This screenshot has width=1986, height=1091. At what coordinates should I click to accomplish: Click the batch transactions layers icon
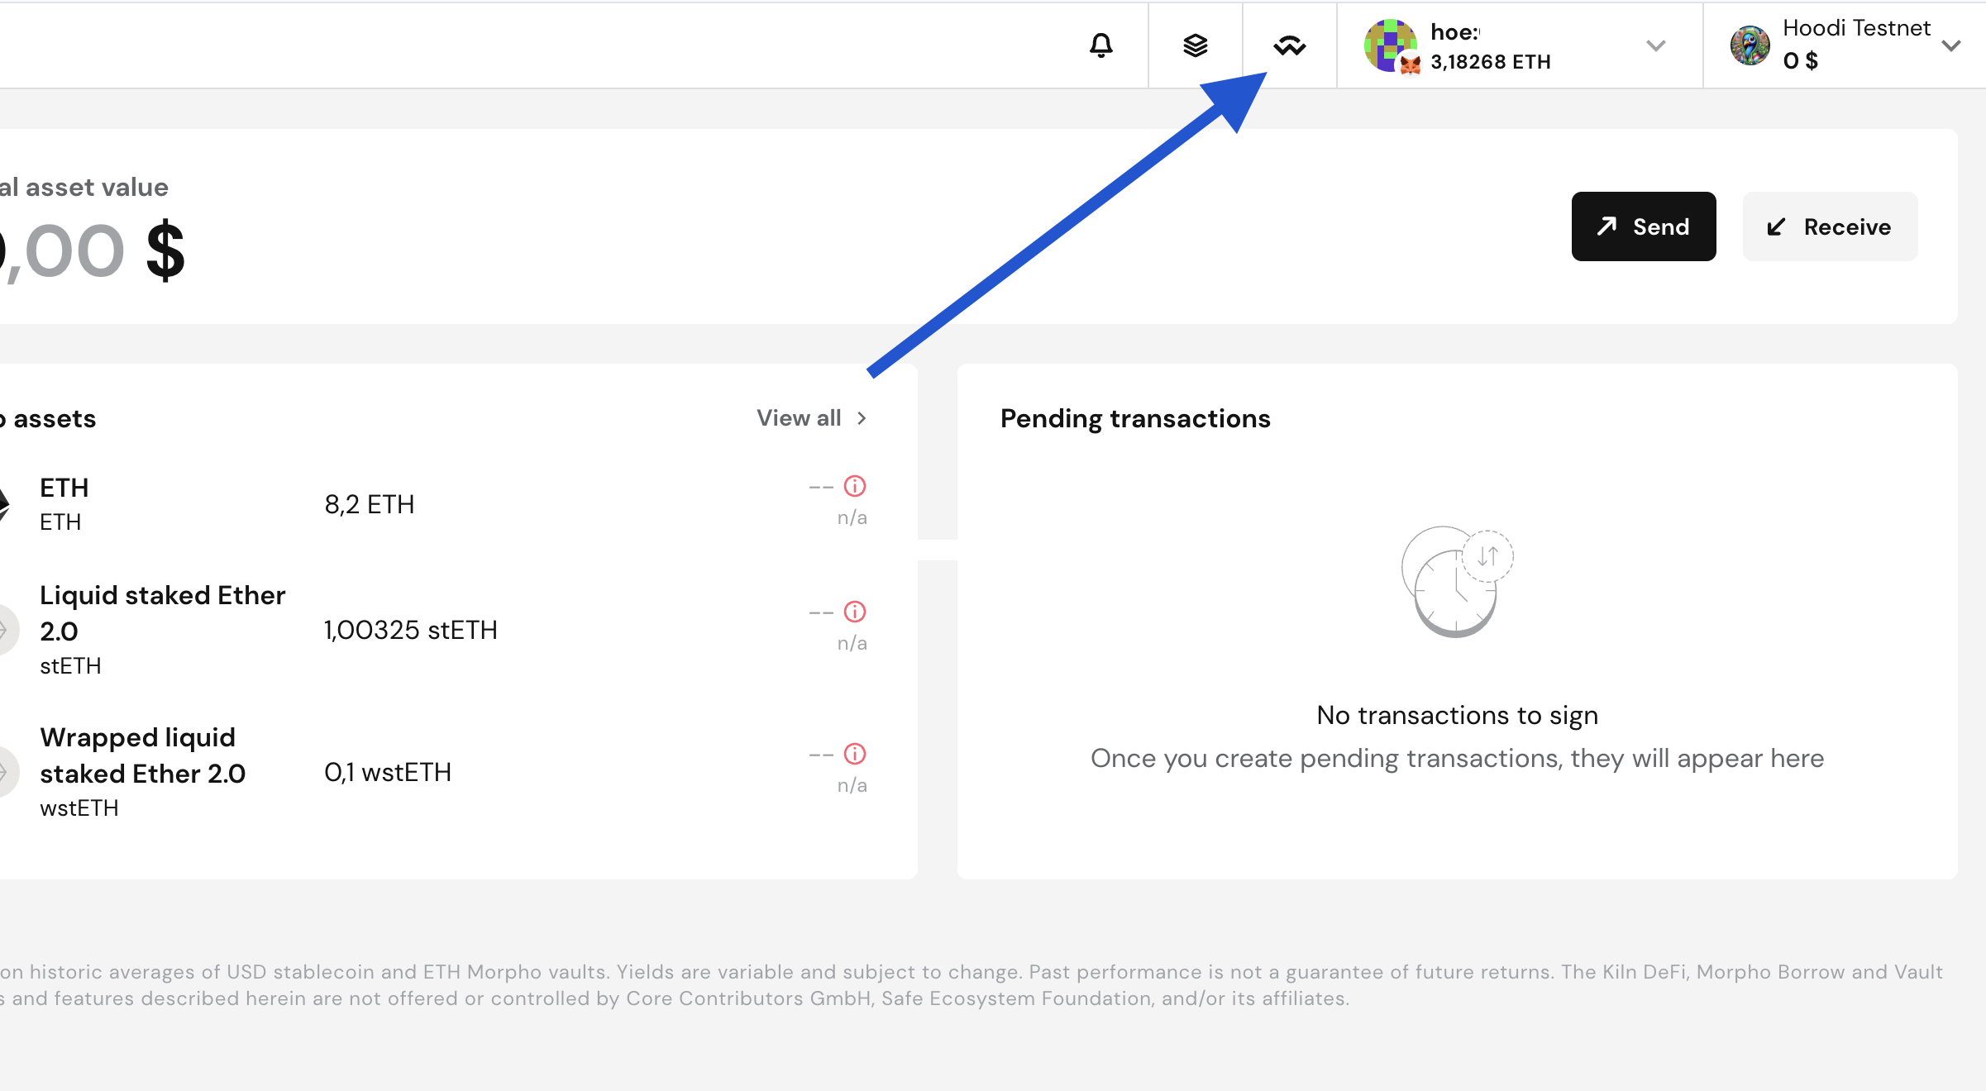click(x=1195, y=45)
